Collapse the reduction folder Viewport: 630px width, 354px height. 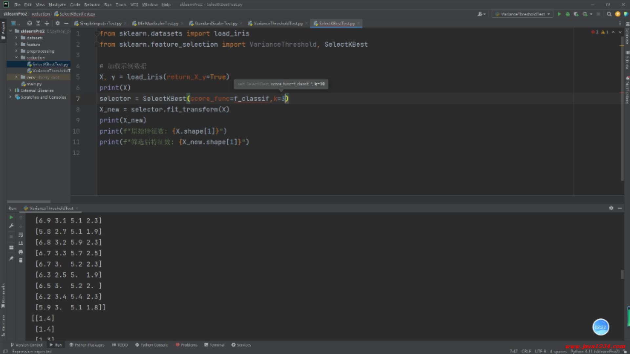16,57
